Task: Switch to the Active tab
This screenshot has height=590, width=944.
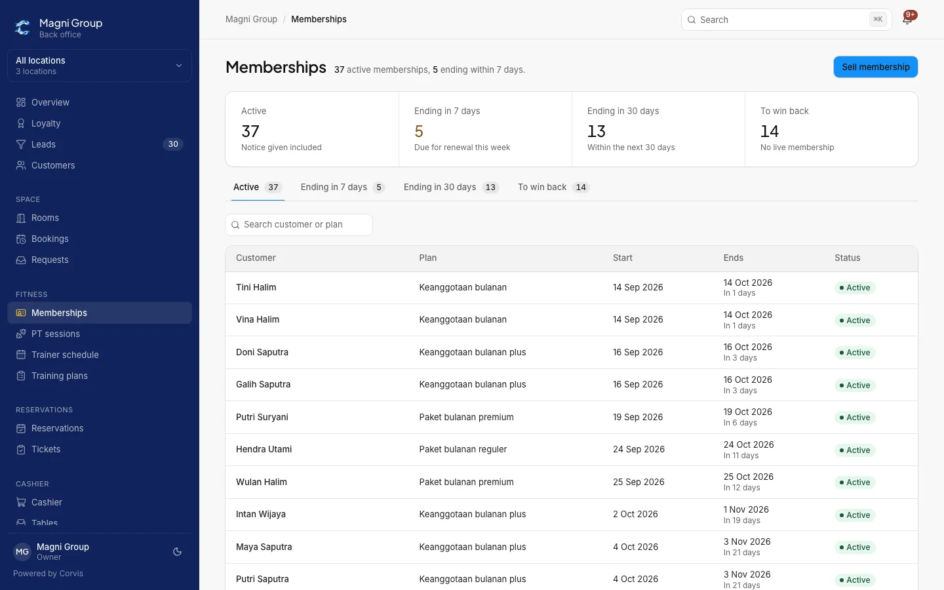Action: tap(258, 187)
